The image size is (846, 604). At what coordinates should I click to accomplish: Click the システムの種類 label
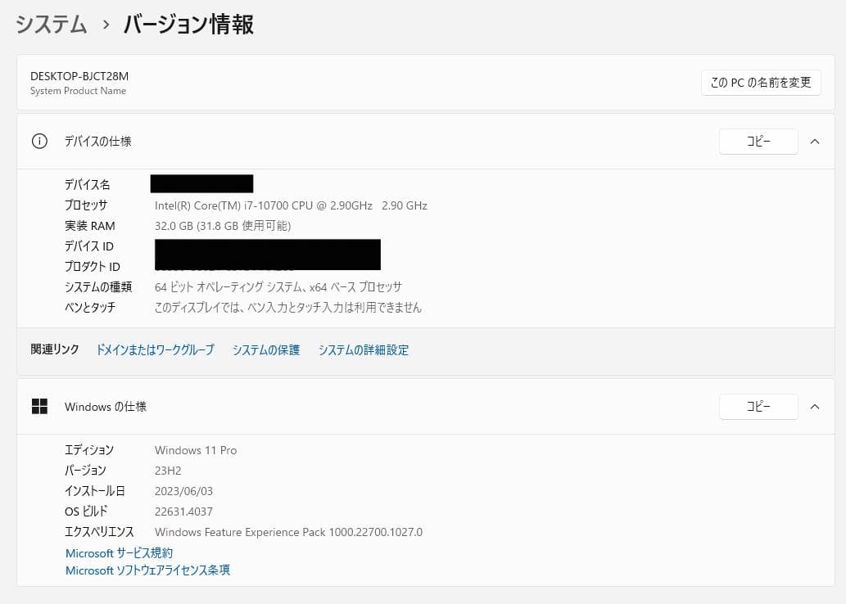[x=98, y=287]
